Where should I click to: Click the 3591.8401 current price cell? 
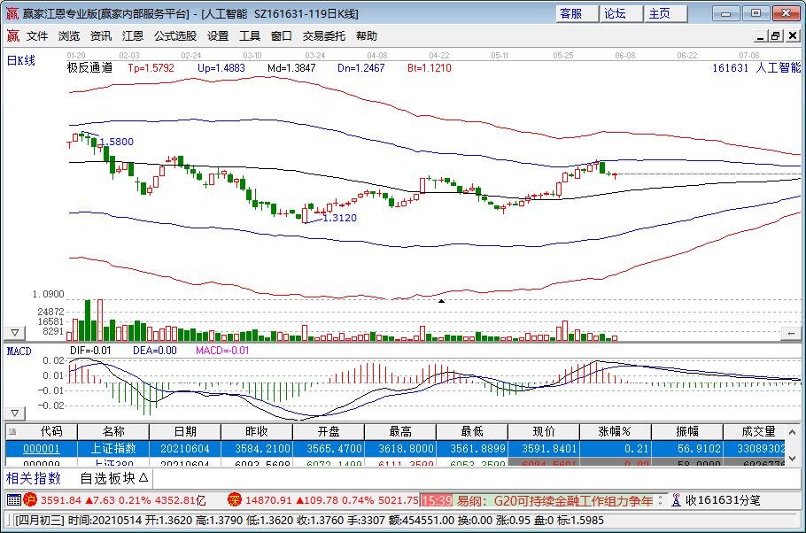(544, 449)
